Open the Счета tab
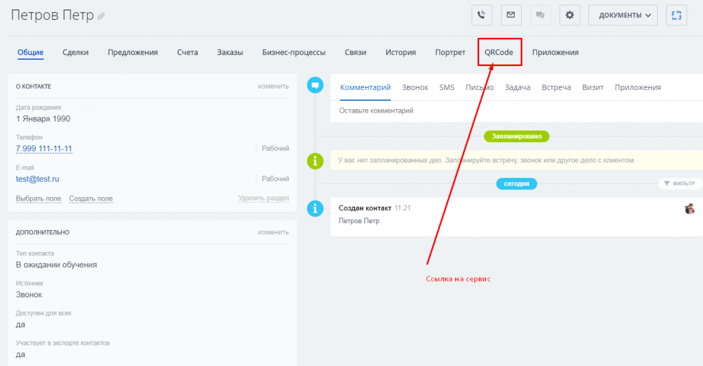Image resolution: width=703 pixels, height=366 pixels. pos(187,52)
